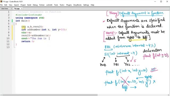The height and width of the screenshot is (96, 170).
Task: Close the *t1.cpp tab
Action: click(22, 9)
